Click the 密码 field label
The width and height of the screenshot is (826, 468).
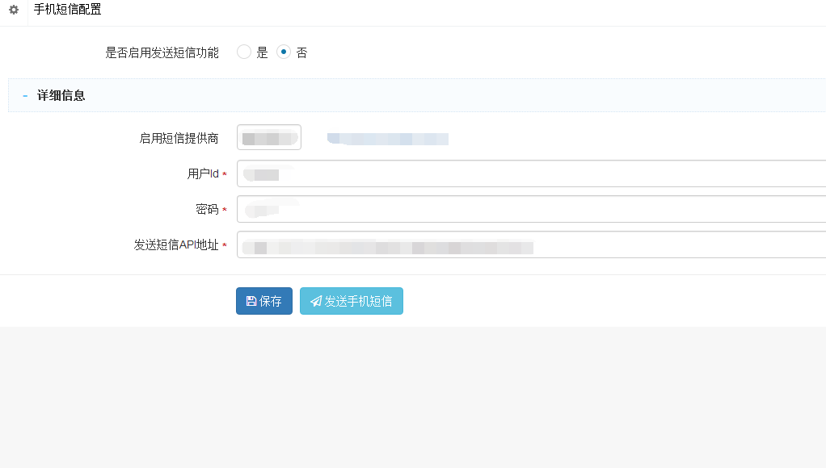[207, 210]
